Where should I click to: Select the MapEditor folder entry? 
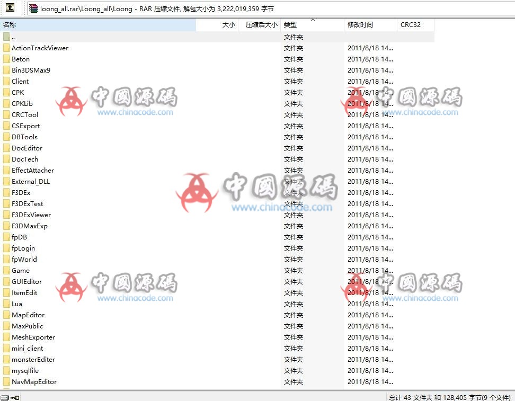click(x=28, y=315)
